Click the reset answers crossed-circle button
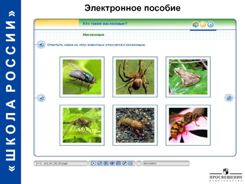The height and width of the screenshot is (184, 245). click(x=229, y=98)
